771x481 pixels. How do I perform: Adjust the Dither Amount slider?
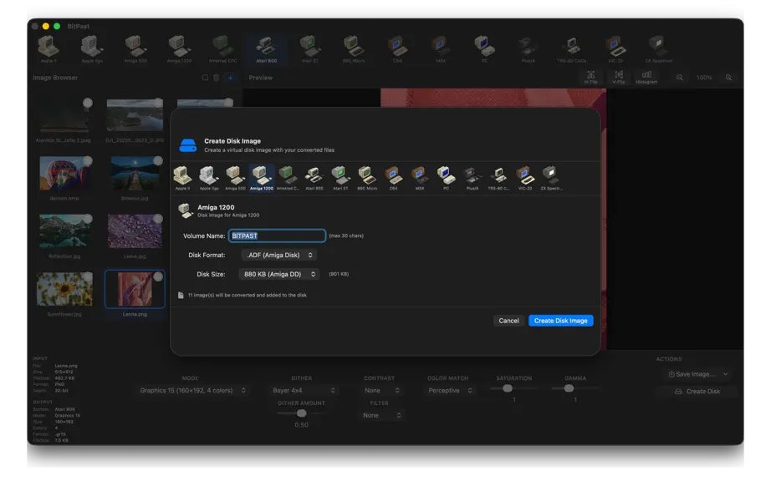[301, 413]
